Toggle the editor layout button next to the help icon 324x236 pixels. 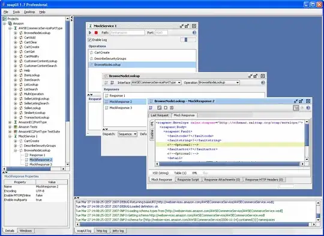pos(296,108)
